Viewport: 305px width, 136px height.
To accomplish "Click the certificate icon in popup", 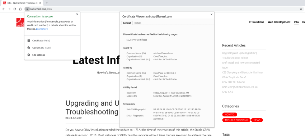I will coord(29,41).
